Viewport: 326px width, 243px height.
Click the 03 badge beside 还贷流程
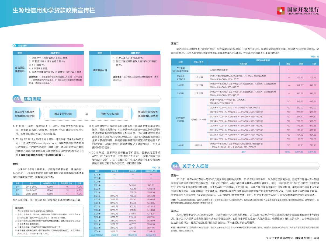pyautogui.click(x=17, y=99)
